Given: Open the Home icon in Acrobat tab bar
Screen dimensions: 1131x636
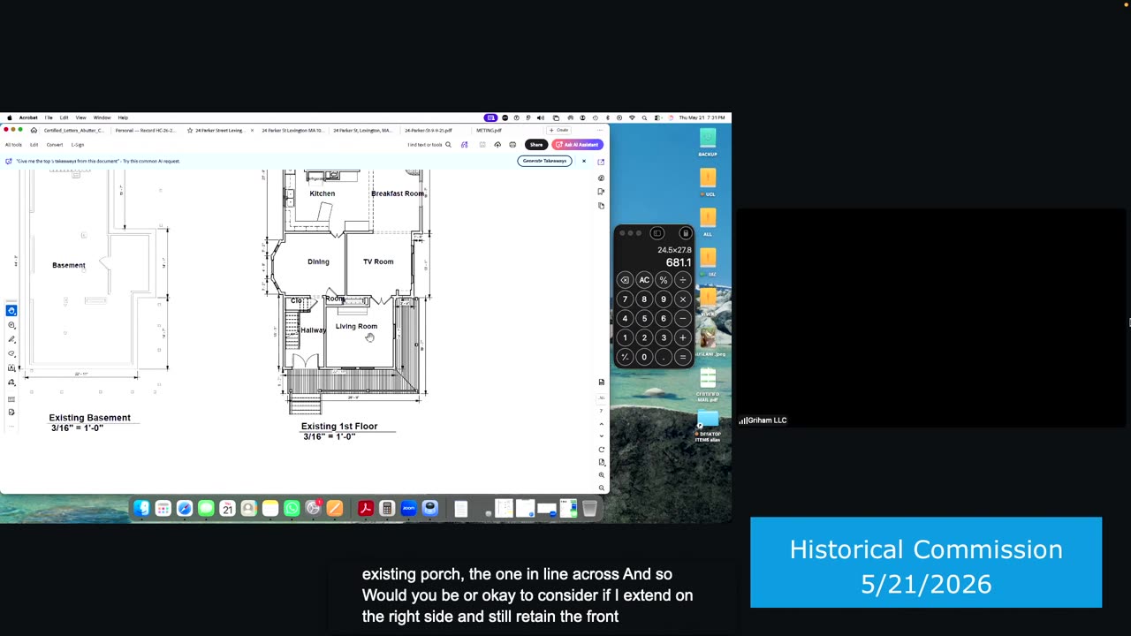Looking at the screenshot, I should (x=34, y=130).
